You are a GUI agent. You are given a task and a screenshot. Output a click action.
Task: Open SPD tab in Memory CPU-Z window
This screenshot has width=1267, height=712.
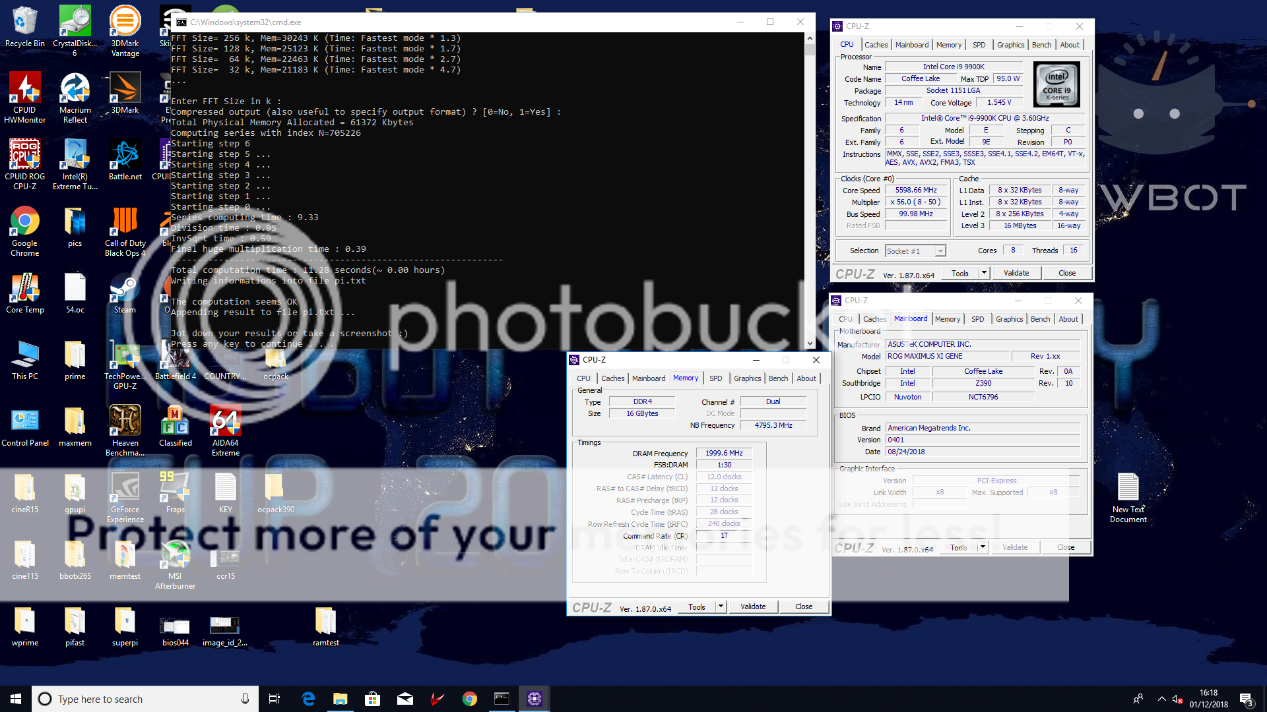[715, 378]
